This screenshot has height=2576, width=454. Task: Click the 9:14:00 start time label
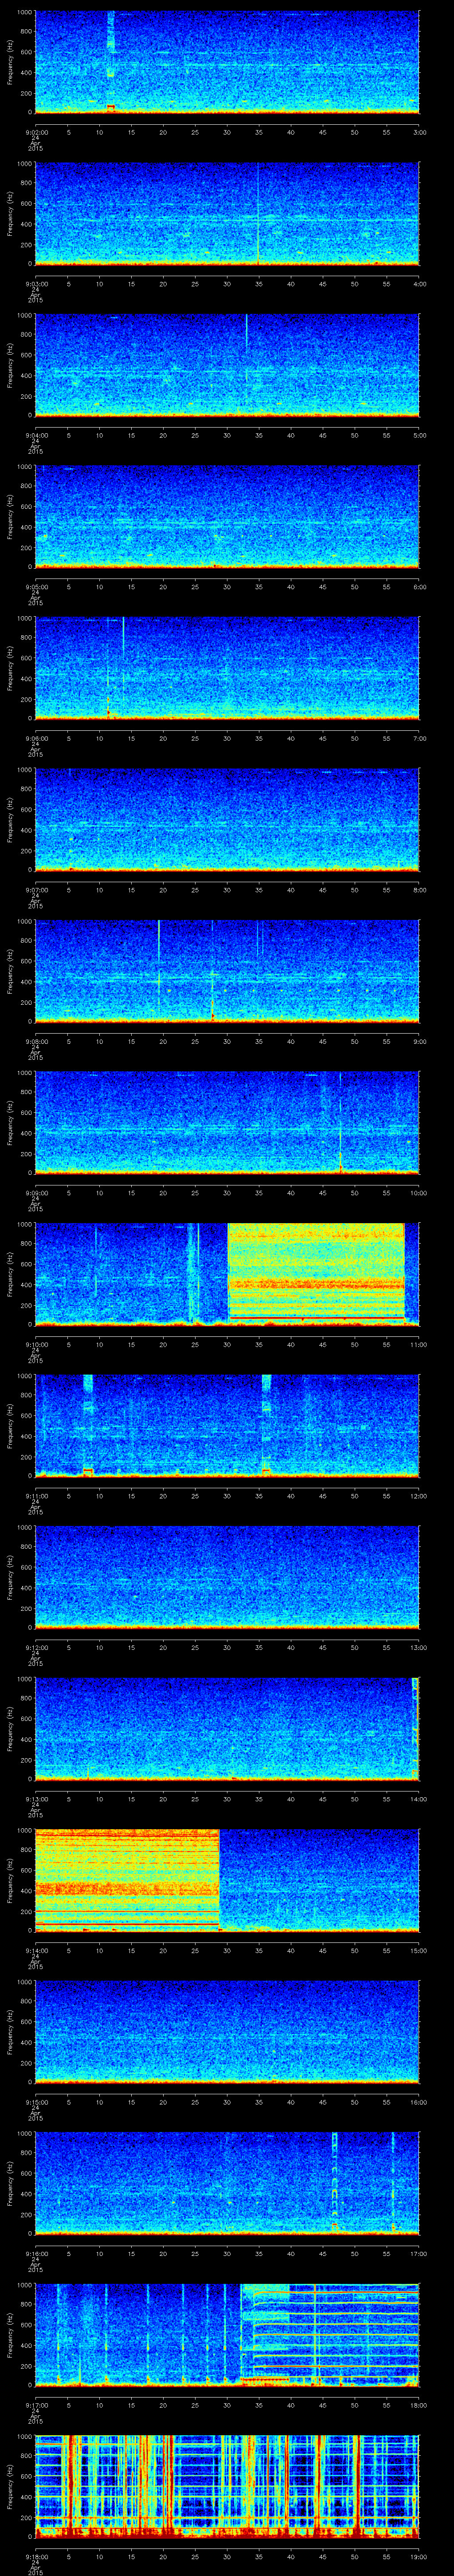click(x=36, y=1951)
